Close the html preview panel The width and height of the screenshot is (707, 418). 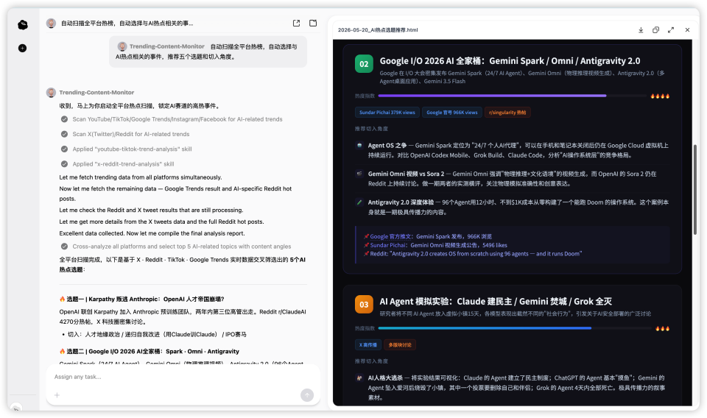pos(687,29)
